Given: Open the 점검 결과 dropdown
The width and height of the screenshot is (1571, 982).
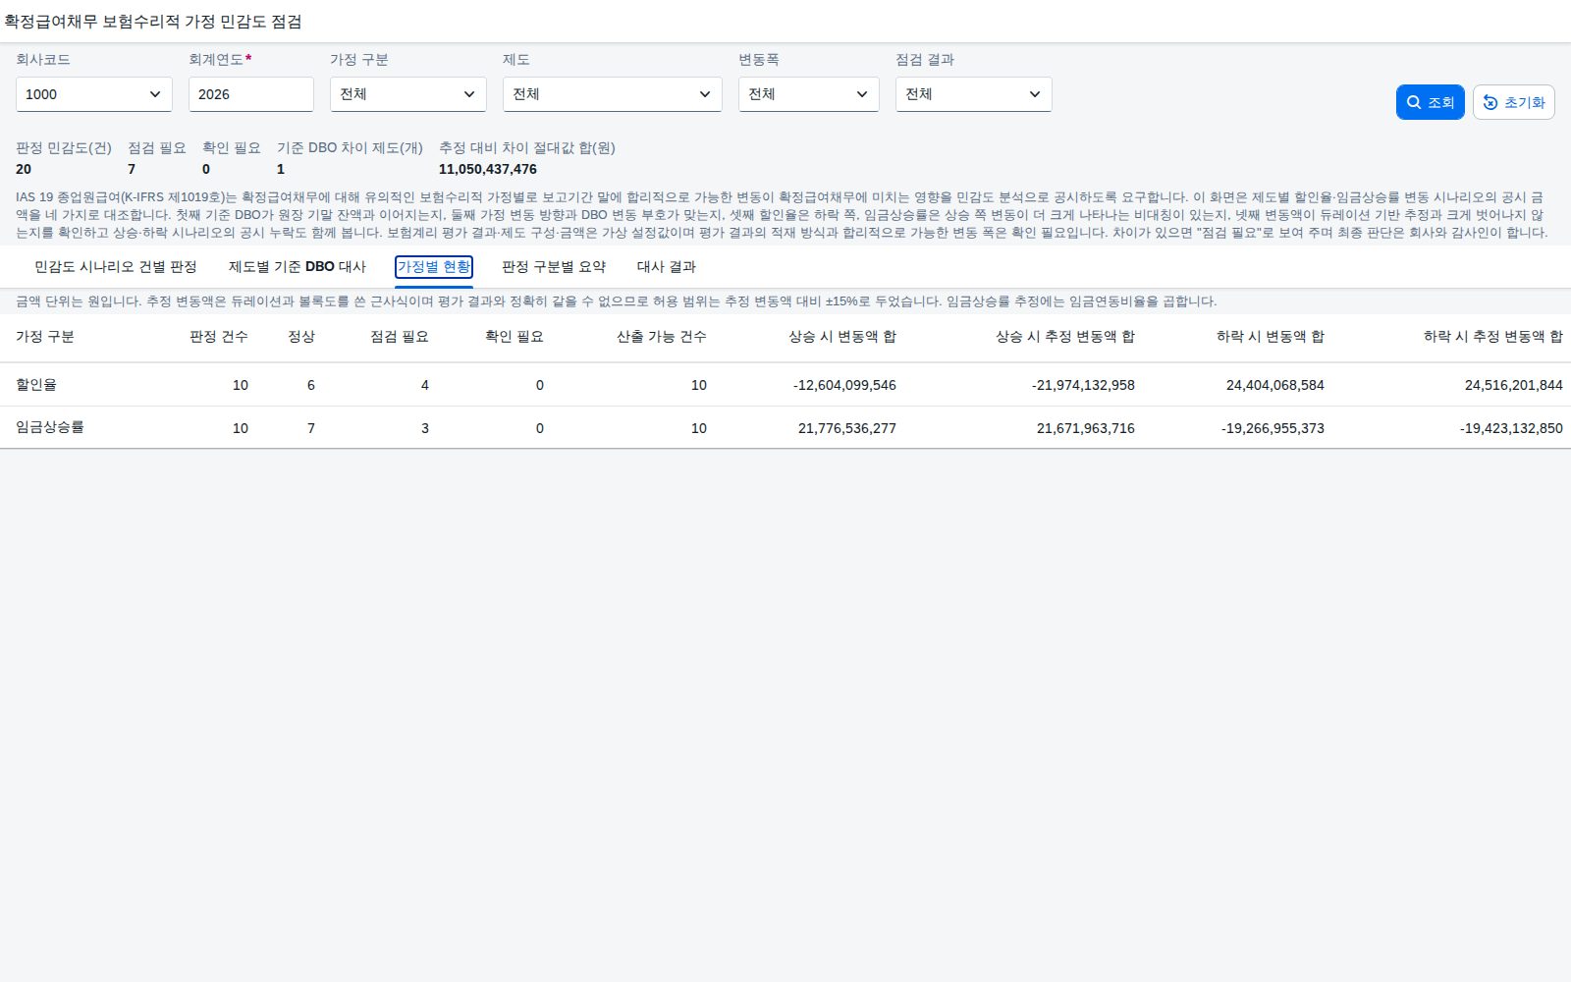Looking at the screenshot, I should pyautogui.click(x=974, y=94).
